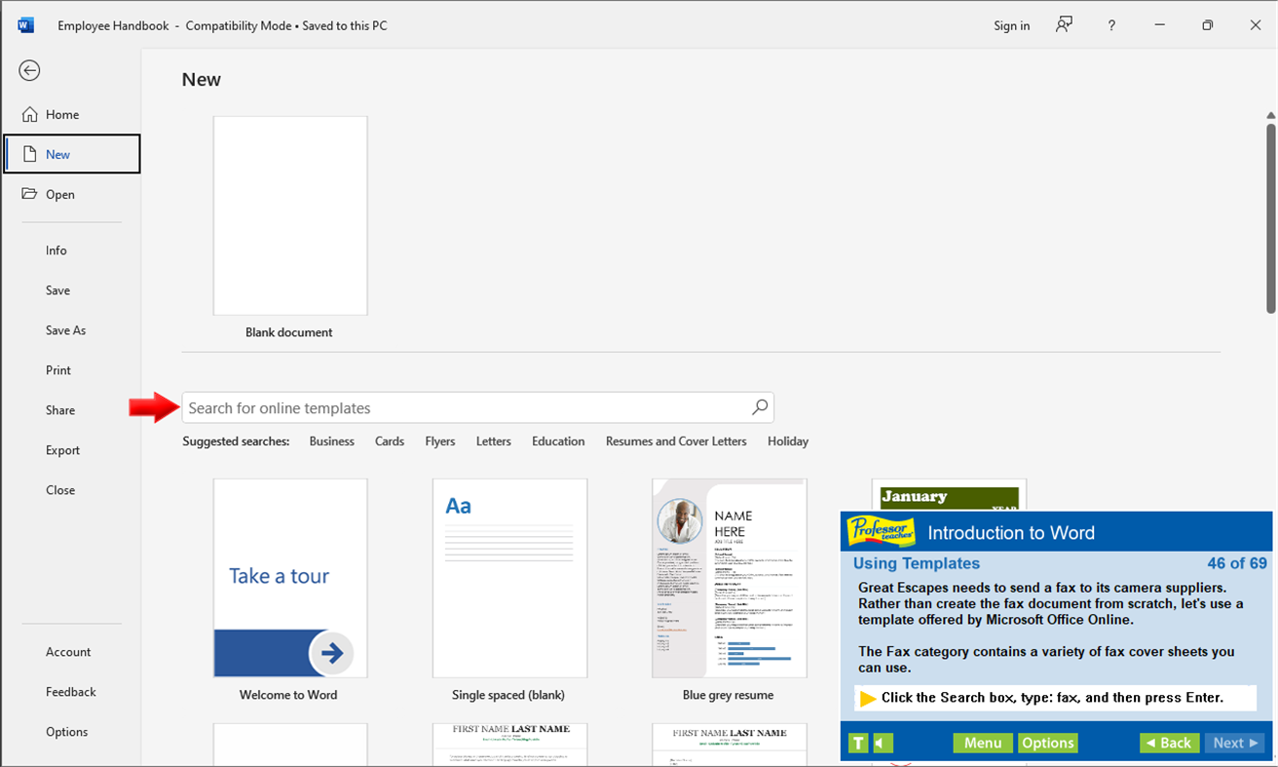The height and width of the screenshot is (767, 1278).
Task: Open the Help question mark icon
Action: [1111, 25]
